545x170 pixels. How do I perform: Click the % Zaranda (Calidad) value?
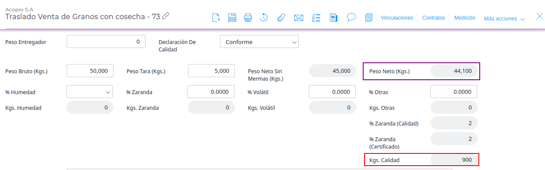pyautogui.click(x=454, y=123)
